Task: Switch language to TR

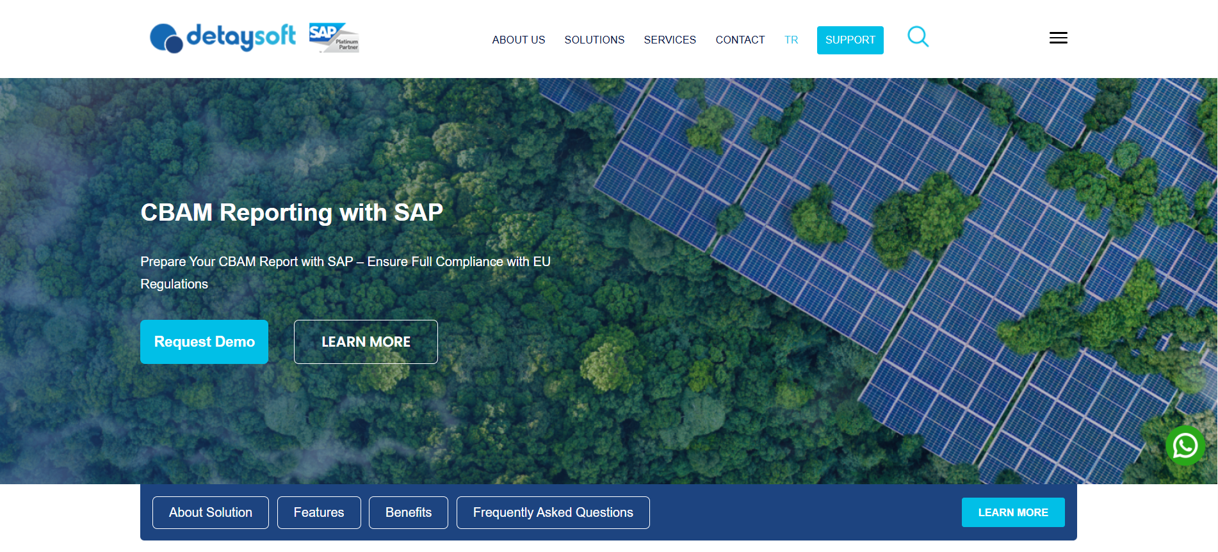Action: click(792, 40)
